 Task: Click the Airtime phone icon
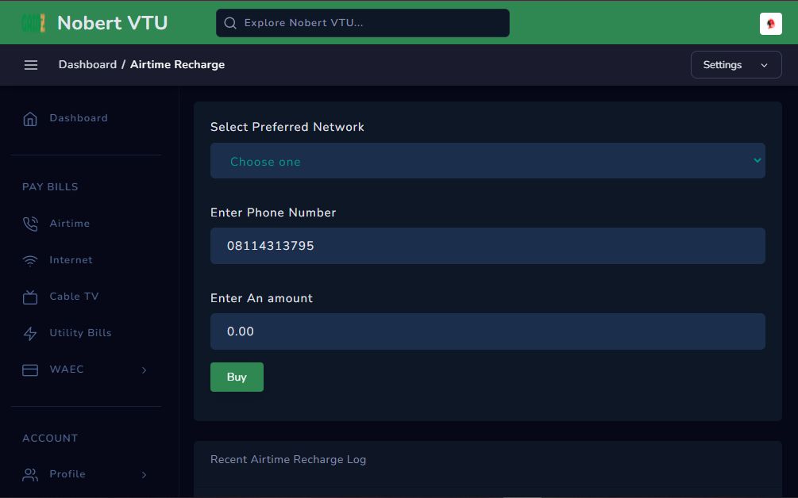coord(30,224)
